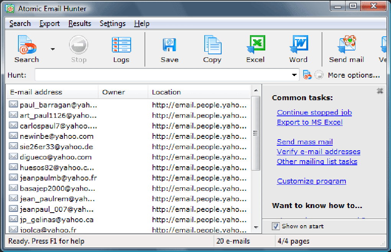Open the Export menu
Viewport: 391px width, 252px height.
click(x=49, y=24)
